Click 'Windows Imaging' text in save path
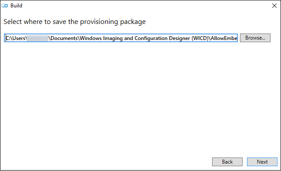Image resolution: width=281 pixels, height=171 pixels. 101,38
